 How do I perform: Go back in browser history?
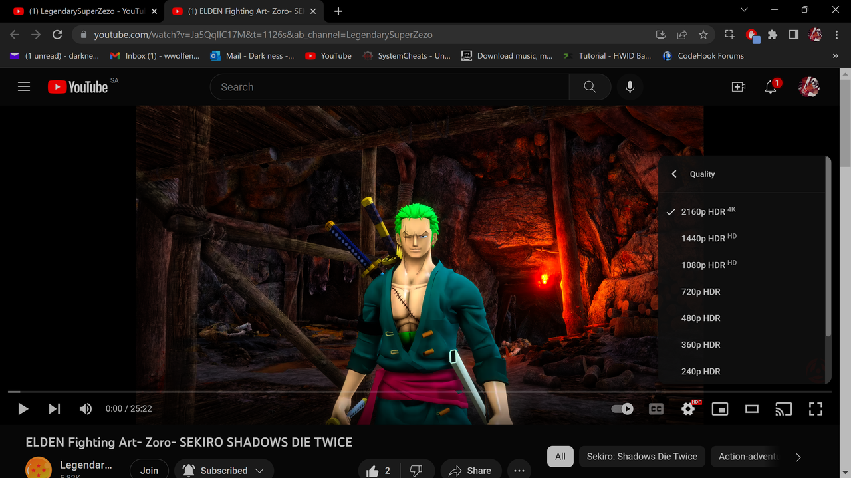click(15, 35)
